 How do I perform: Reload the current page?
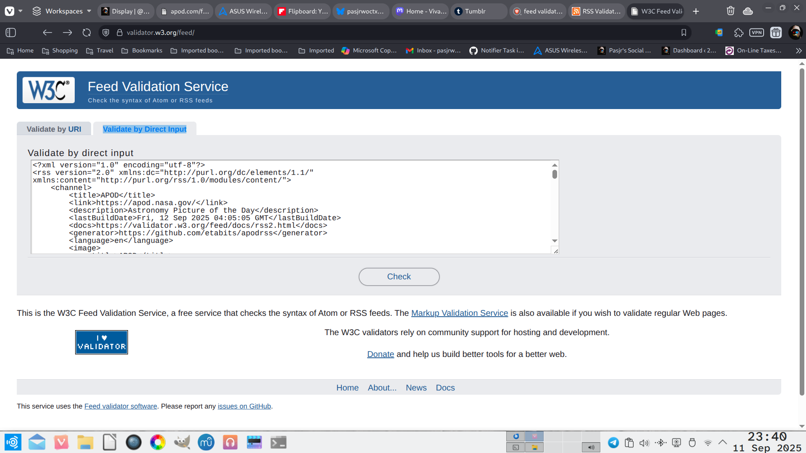(x=86, y=32)
